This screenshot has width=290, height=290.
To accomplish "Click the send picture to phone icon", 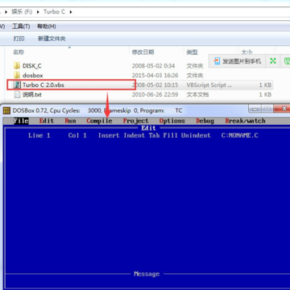I will tap(217, 61).
